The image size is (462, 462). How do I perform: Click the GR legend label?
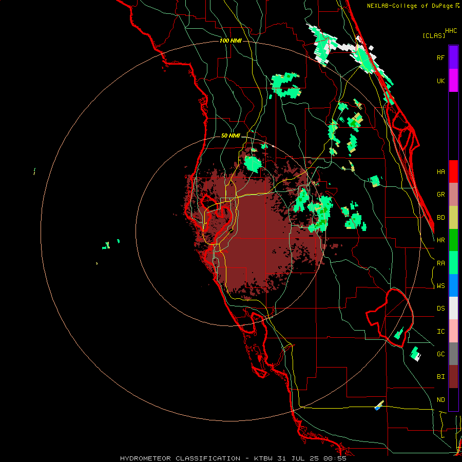coord(440,195)
